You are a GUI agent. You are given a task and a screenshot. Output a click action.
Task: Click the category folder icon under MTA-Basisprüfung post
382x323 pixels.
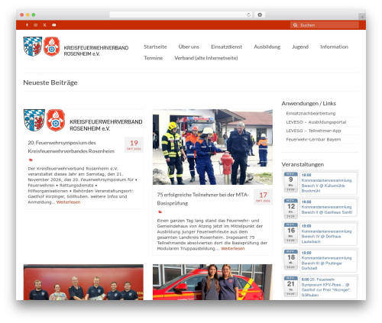(160, 212)
